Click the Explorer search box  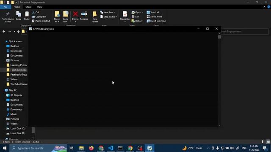point(245,32)
